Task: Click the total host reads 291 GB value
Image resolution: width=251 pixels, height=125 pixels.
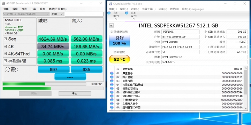Action: 237,32
